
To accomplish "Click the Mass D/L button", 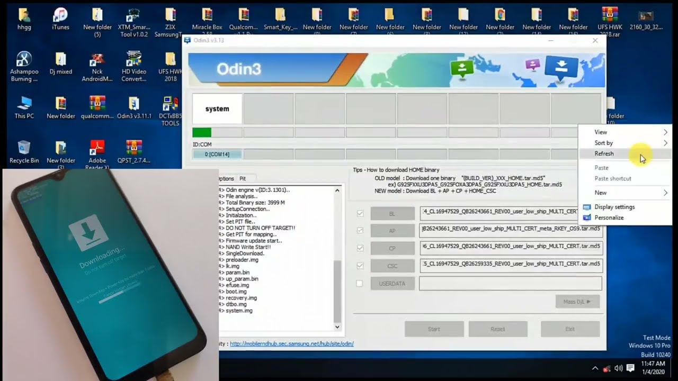I will [577, 302].
